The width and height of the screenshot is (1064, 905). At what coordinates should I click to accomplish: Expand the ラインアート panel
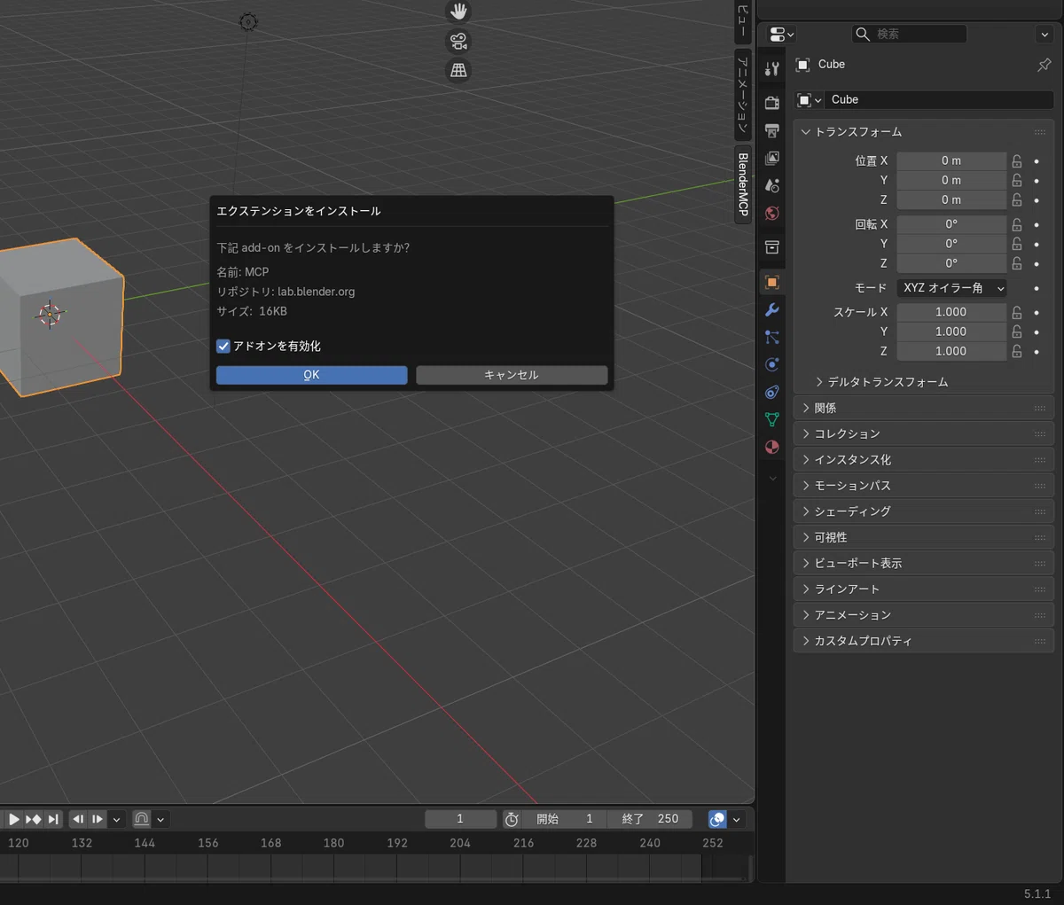[x=923, y=589]
